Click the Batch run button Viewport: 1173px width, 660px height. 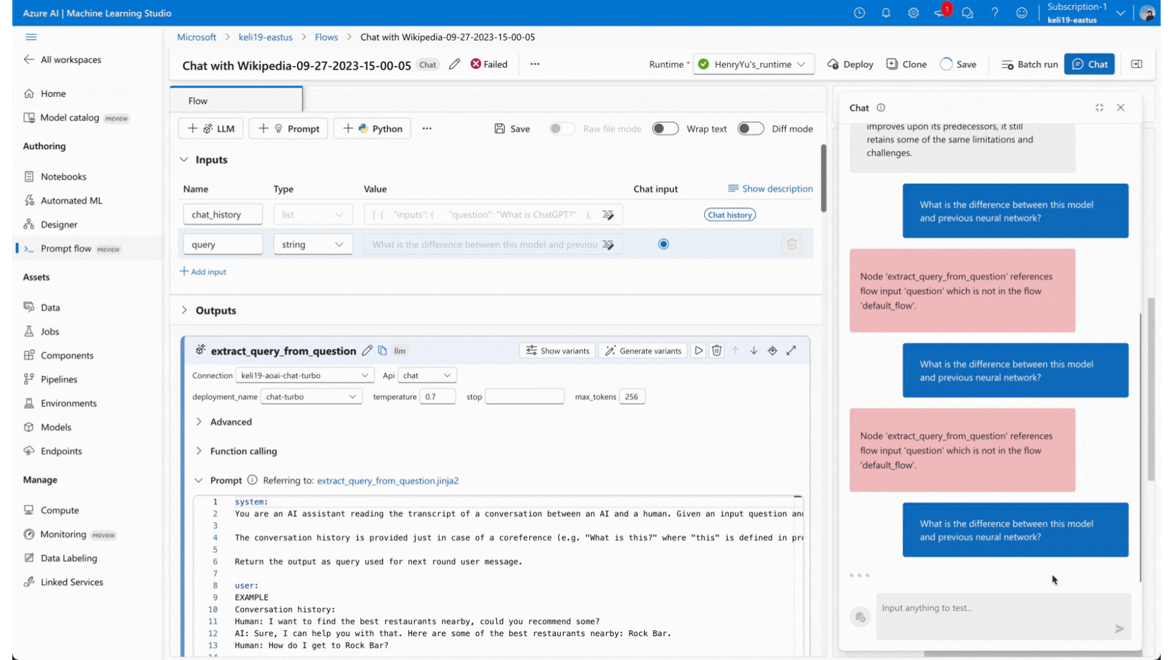[x=1029, y=64]
